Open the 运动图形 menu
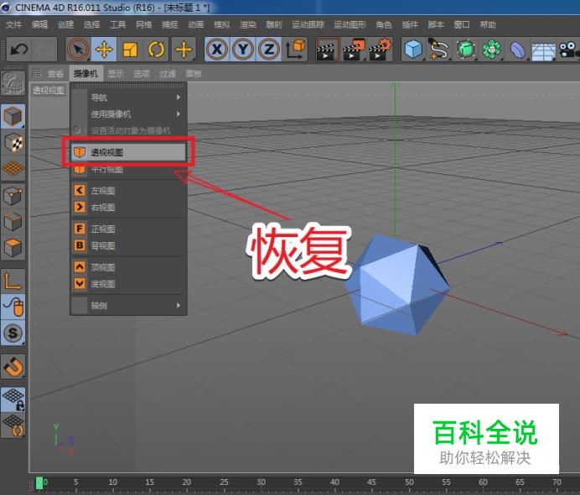The image size is (580, 495). [x=350, y=25]
